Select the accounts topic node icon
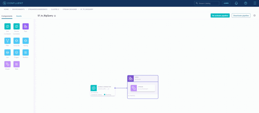Image resolution: width=259 pixels, height=113 pixels. pos(131,78)
